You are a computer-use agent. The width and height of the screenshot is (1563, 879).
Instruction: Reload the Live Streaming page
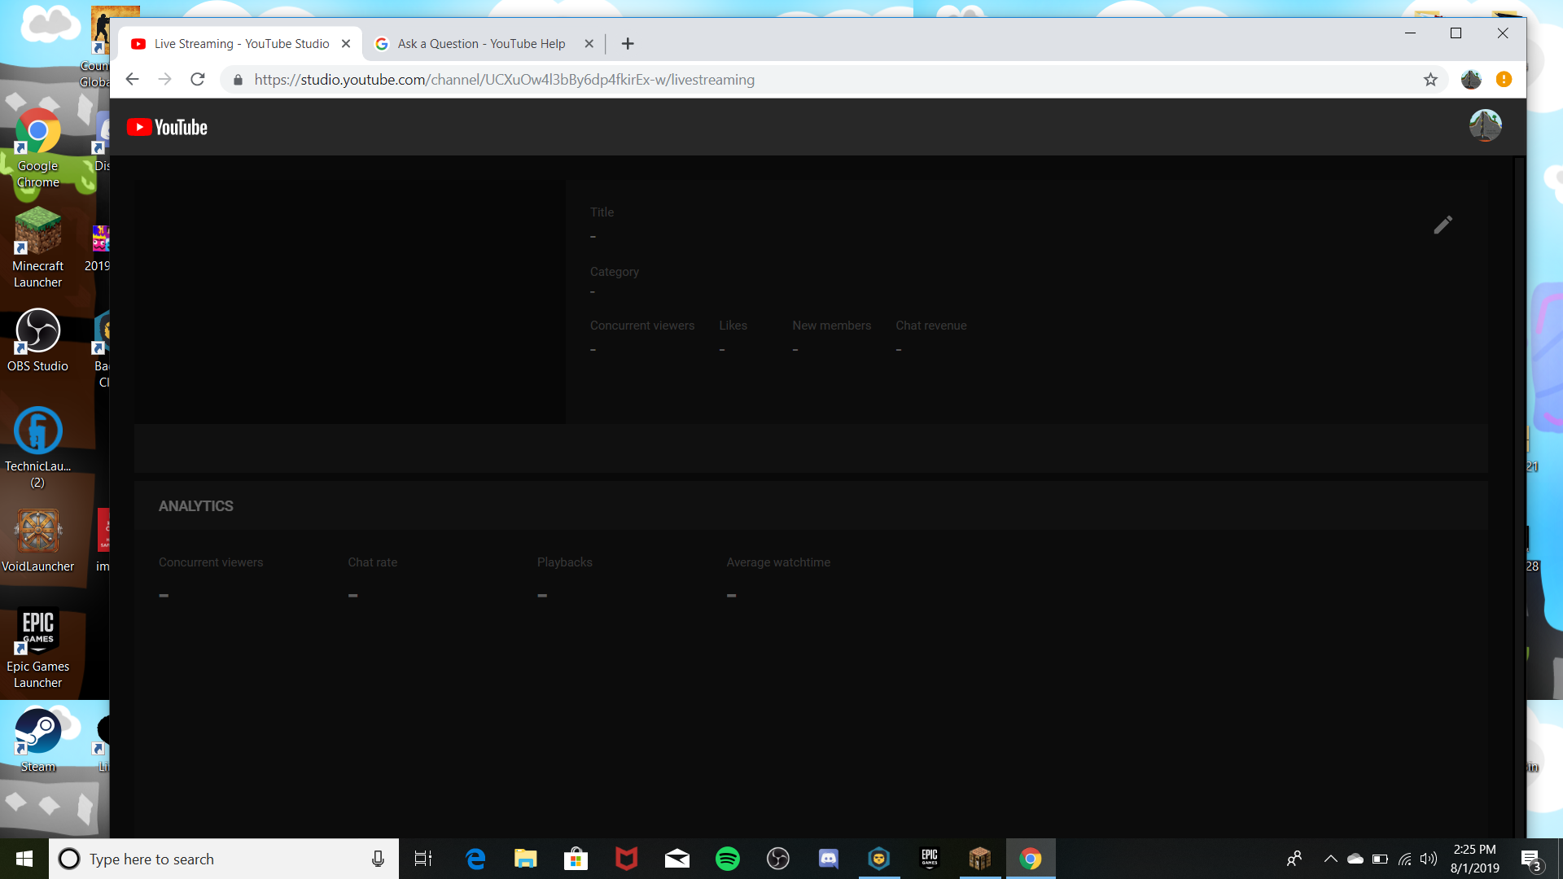[197, 80]
